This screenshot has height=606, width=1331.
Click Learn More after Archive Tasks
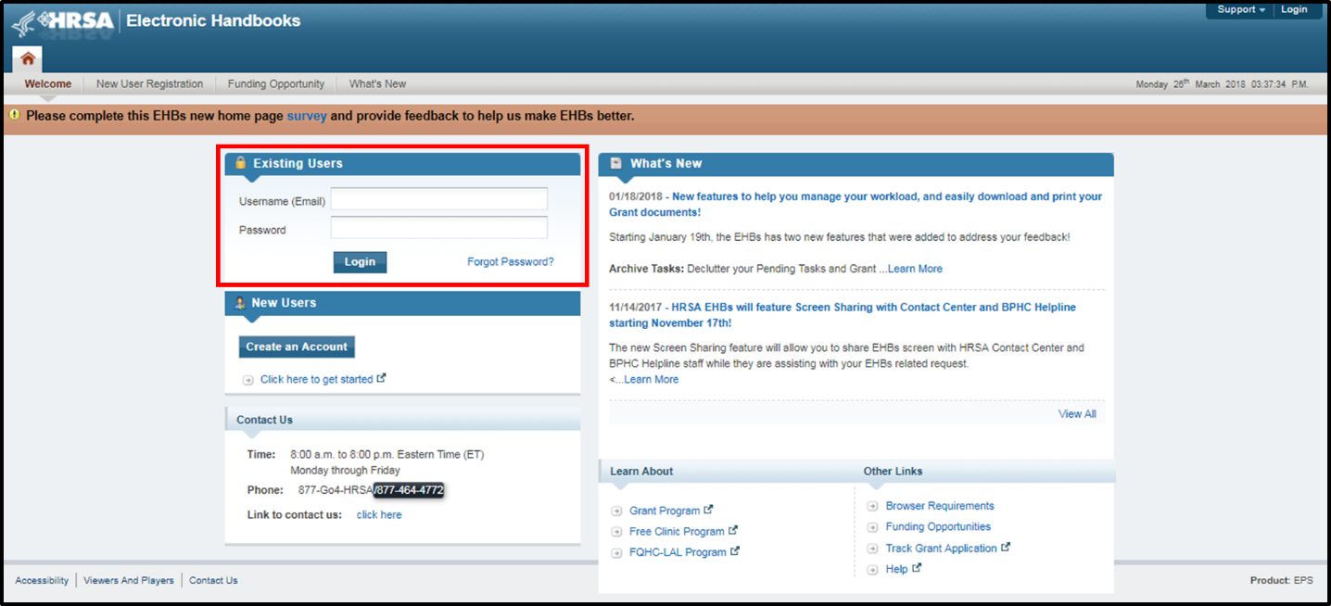coord(915,269)
